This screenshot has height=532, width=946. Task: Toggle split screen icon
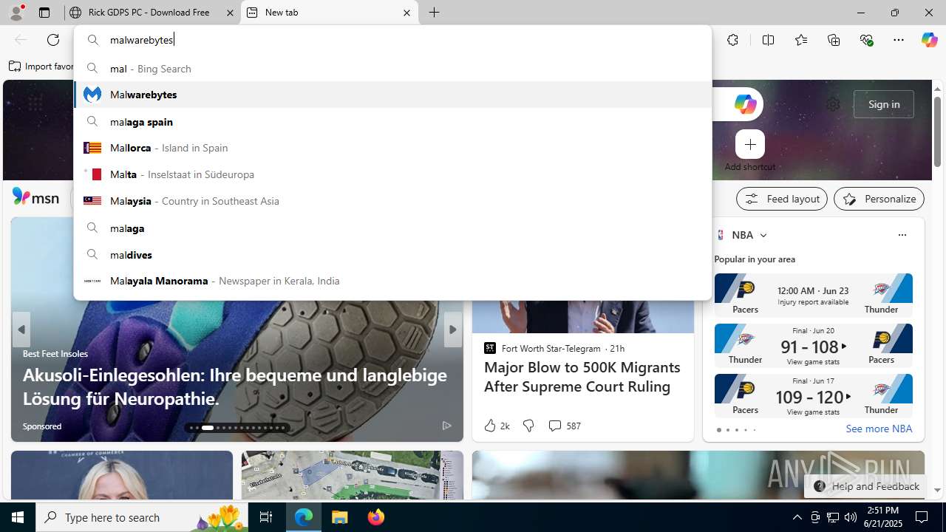768,40
